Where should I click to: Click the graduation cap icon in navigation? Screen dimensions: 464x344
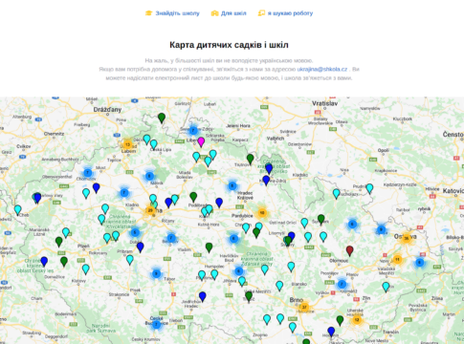click(x=148, y=13)
